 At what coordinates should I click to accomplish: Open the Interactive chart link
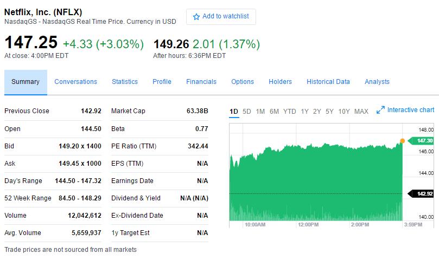point(411,110)
